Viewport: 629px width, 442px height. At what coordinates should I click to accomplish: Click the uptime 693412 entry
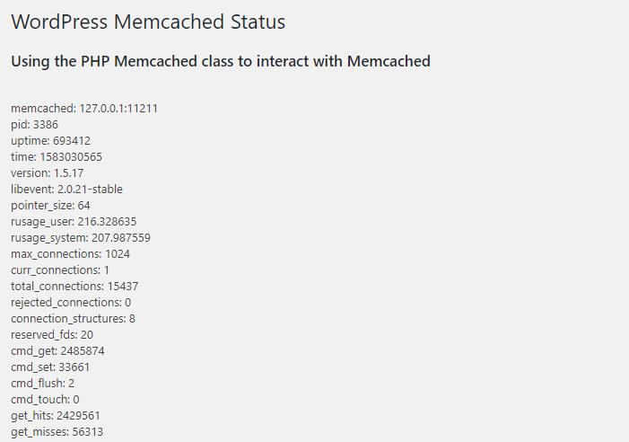pos(50,141)
